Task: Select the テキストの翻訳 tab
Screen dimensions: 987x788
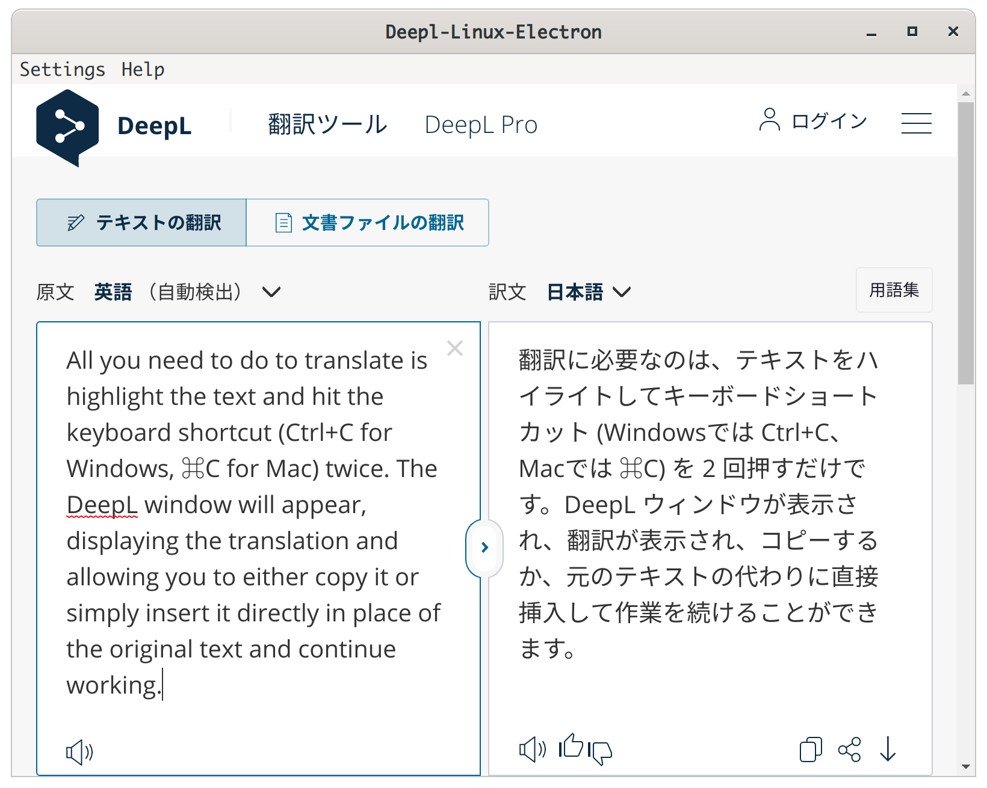Action: pos(141,223)
